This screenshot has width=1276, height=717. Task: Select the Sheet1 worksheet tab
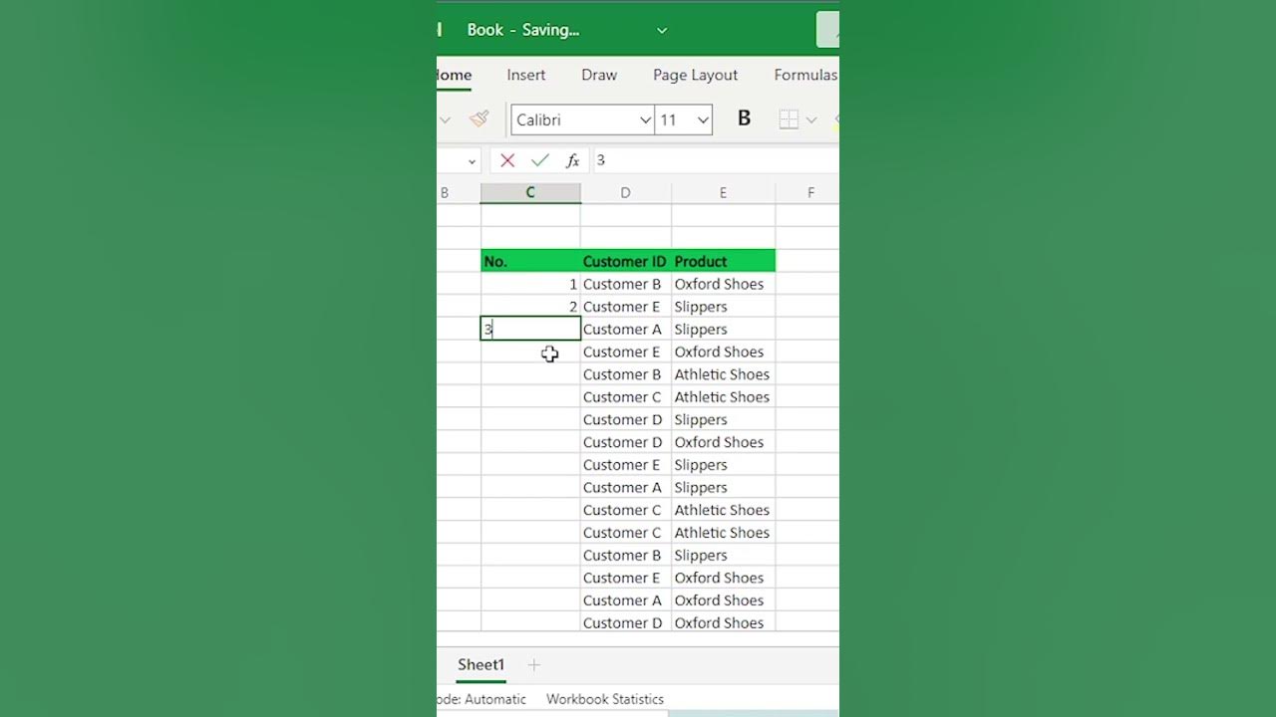pyautogui.click(x=480, y=665)
